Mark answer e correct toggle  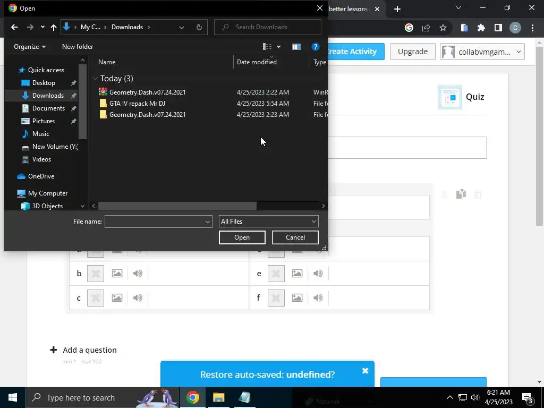(x=276, y=274)
